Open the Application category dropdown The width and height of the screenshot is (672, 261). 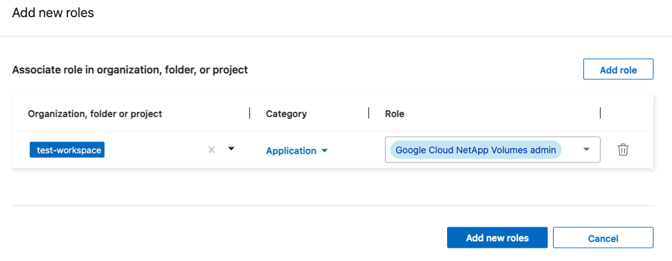pyautogui.click(x=296, y=151)
